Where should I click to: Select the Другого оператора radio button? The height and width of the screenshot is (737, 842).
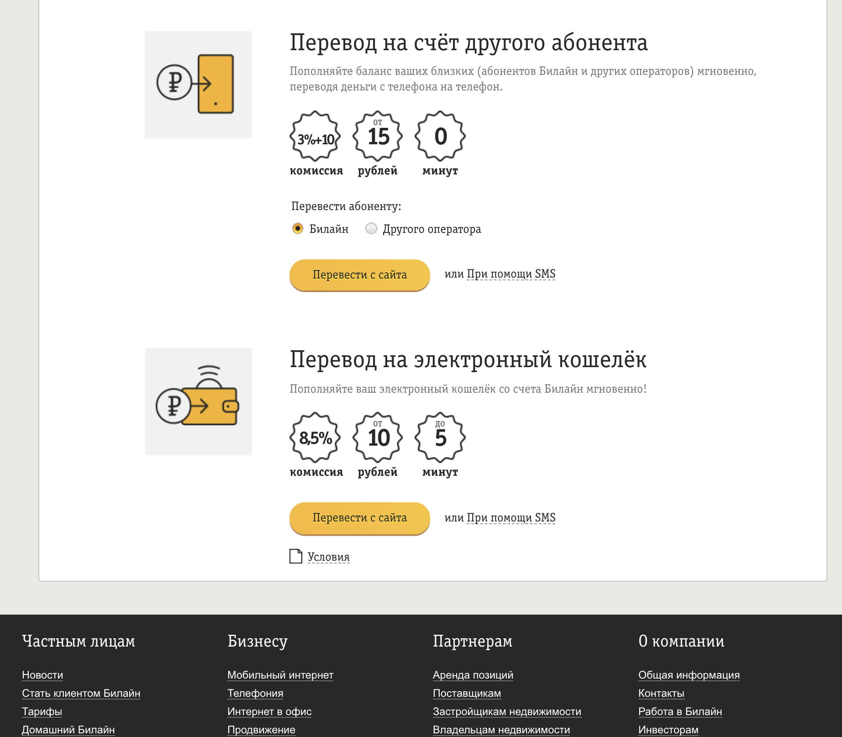click(371, 229)
